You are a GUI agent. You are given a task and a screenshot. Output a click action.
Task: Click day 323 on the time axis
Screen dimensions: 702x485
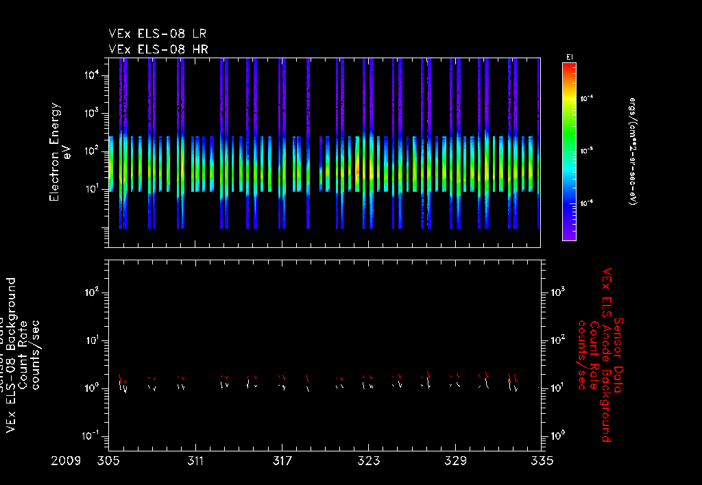tap(369, 460)
